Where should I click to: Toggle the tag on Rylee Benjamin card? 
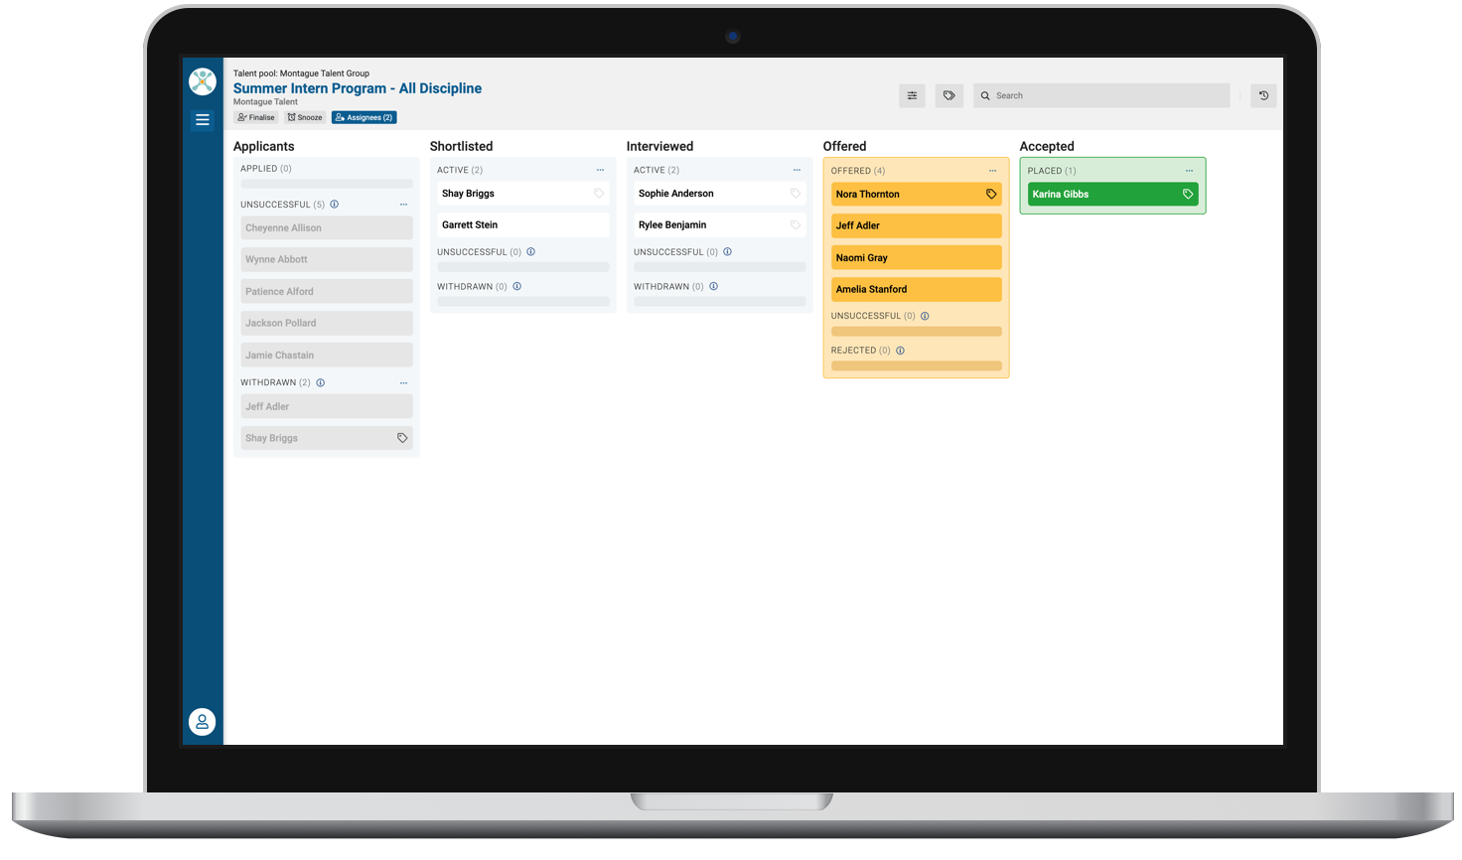click(796, 225)
